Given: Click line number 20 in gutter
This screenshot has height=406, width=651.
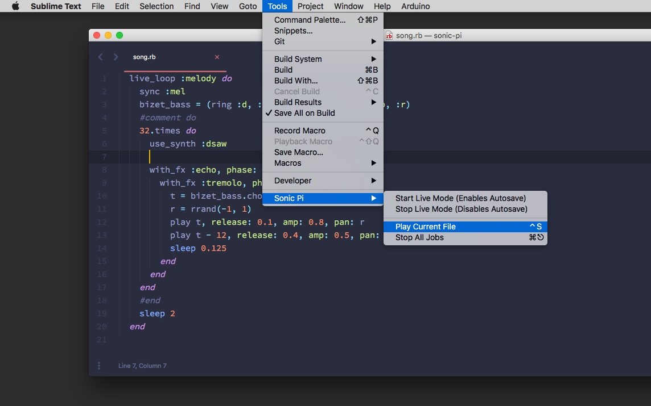Looking at the screenshot, I should pyautogui.click(x=102, y=327).
